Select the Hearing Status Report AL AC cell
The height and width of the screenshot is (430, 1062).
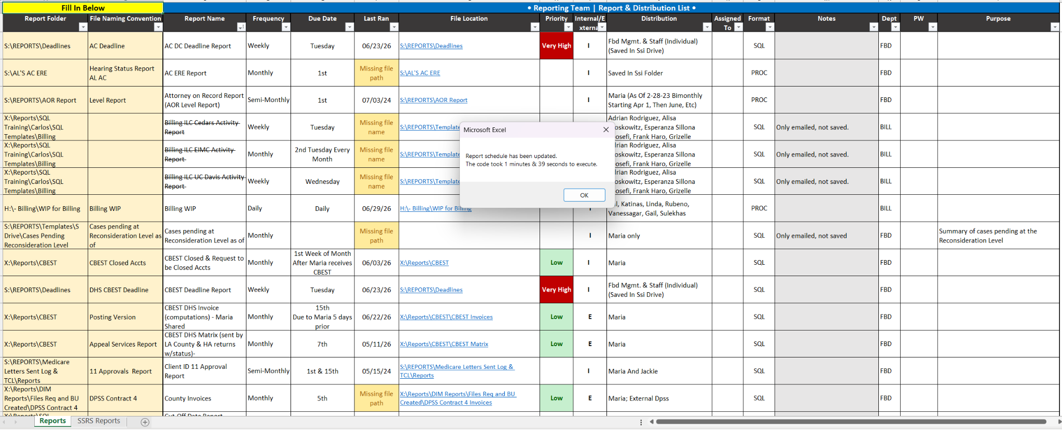tap(125, 73)
